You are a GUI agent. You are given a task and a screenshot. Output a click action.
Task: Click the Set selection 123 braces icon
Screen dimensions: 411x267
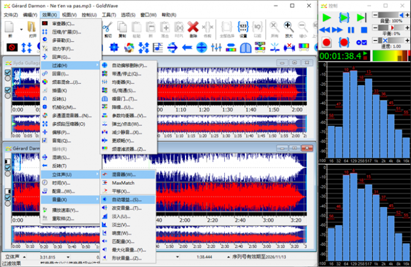(243, 28)
